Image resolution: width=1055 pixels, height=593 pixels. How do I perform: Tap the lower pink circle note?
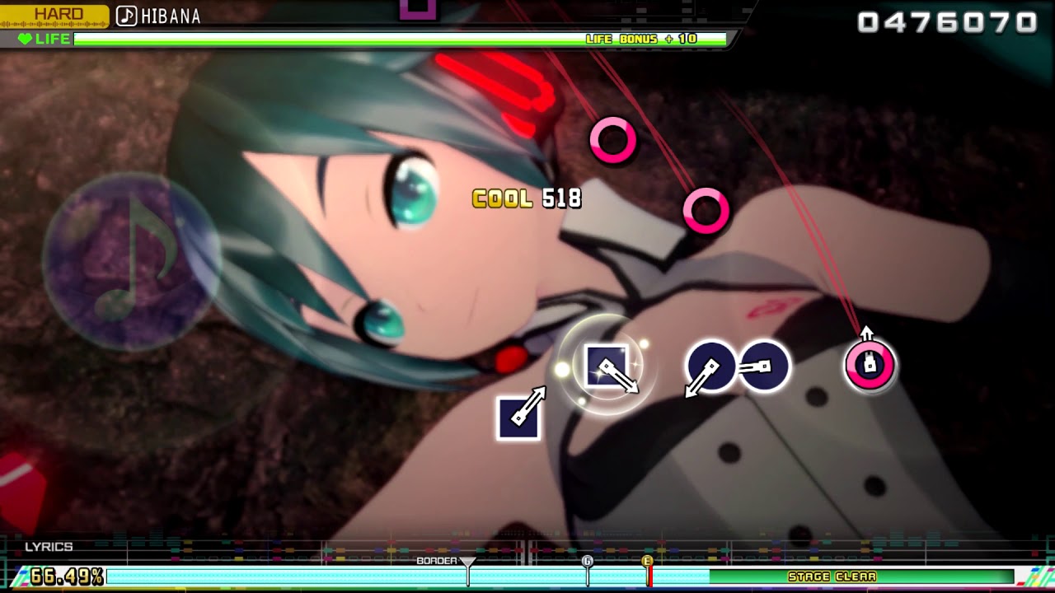coord(706,211)
